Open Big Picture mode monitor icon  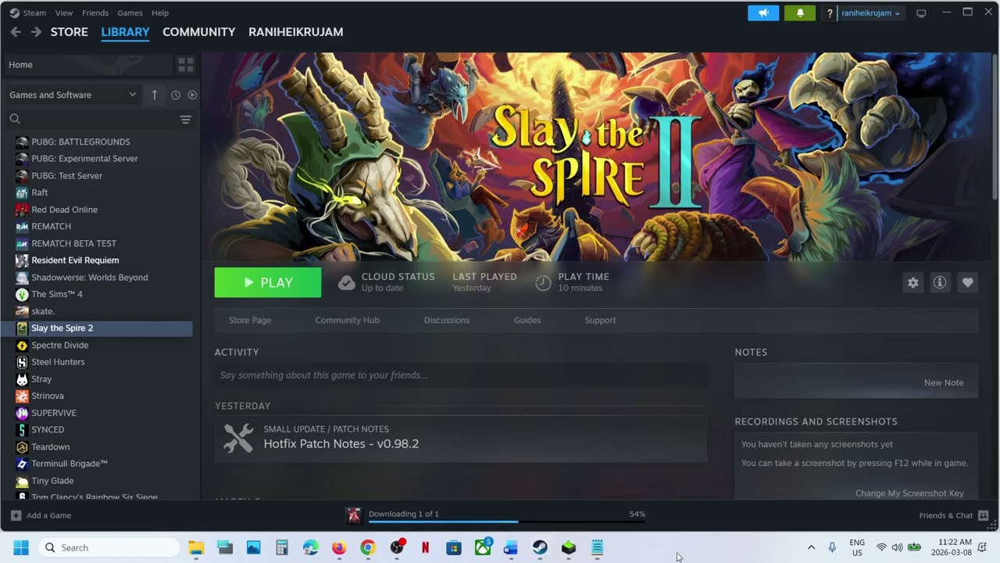point(921,13)
